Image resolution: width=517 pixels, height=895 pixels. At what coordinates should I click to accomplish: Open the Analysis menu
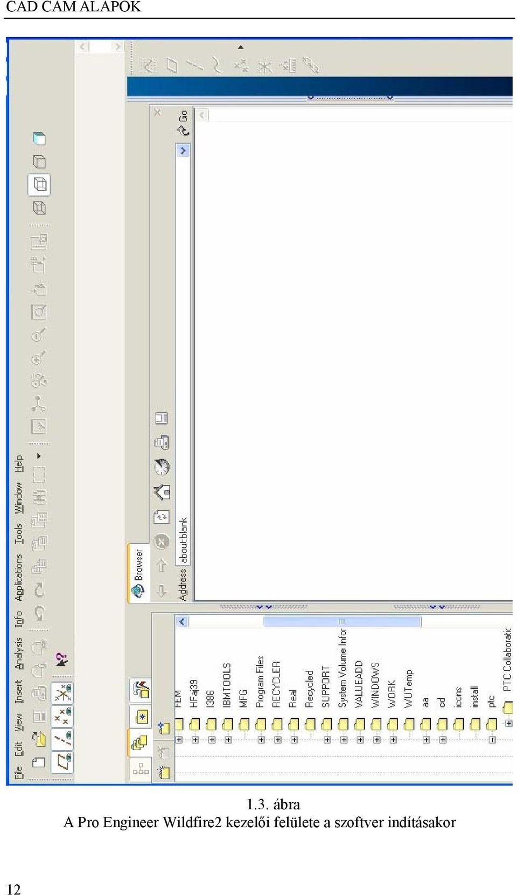(x=18, y=654)
